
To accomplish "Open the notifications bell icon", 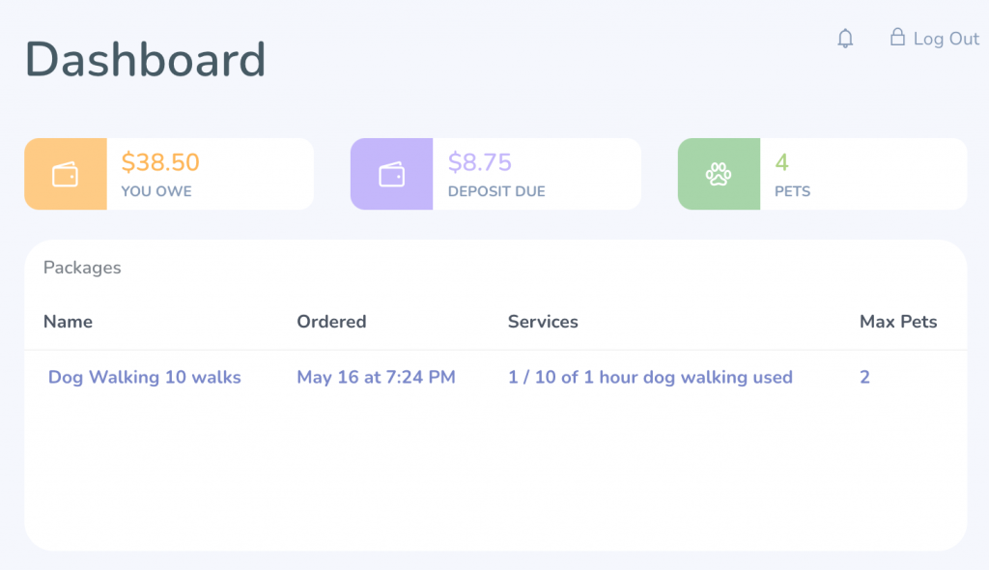I will (845, 39).
